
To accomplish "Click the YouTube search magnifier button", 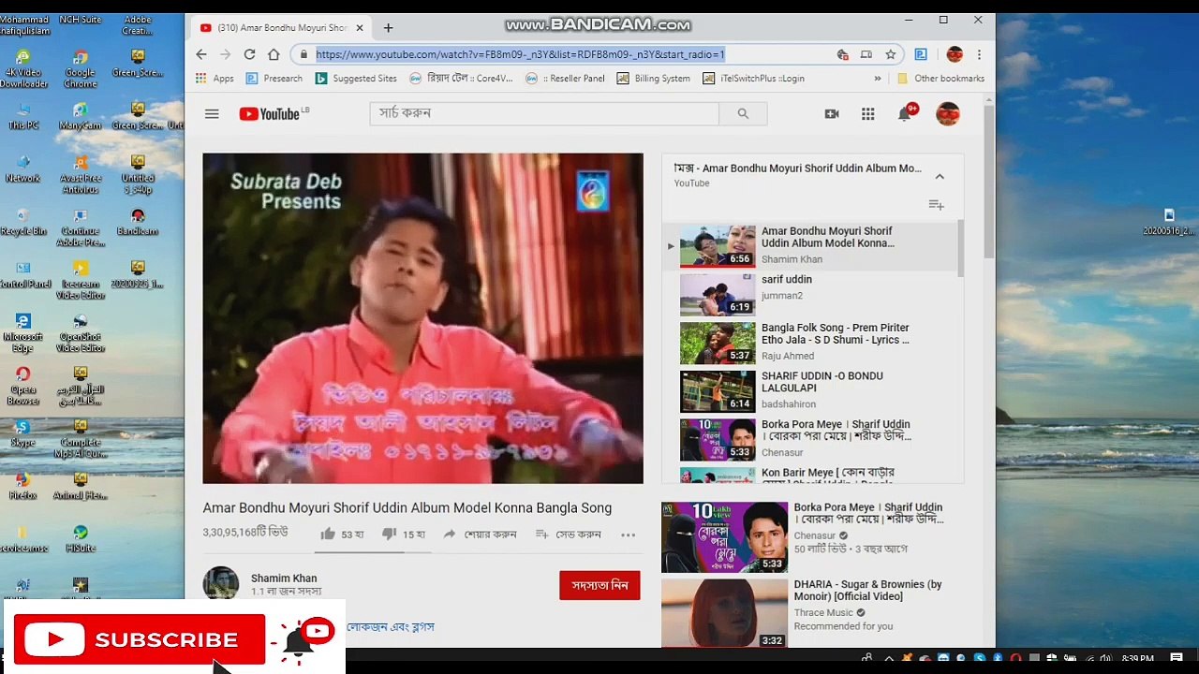I will pyautogui.click(x=743, y=114).
